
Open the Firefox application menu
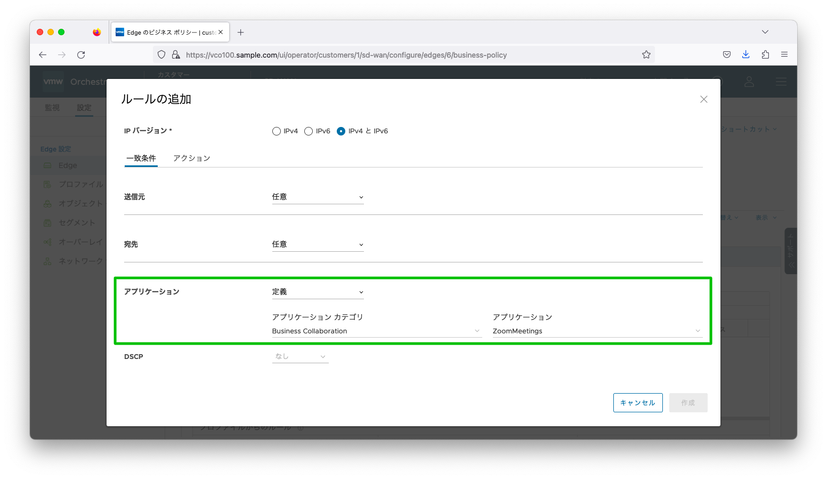[x=784, y=55]
